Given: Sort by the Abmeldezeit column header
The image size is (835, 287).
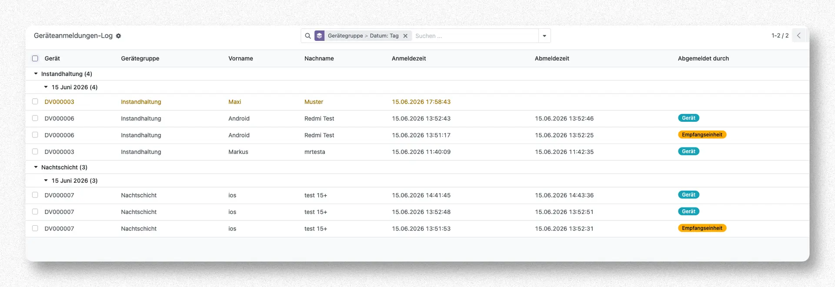Looking at the screenshot, I should [552, 58].
